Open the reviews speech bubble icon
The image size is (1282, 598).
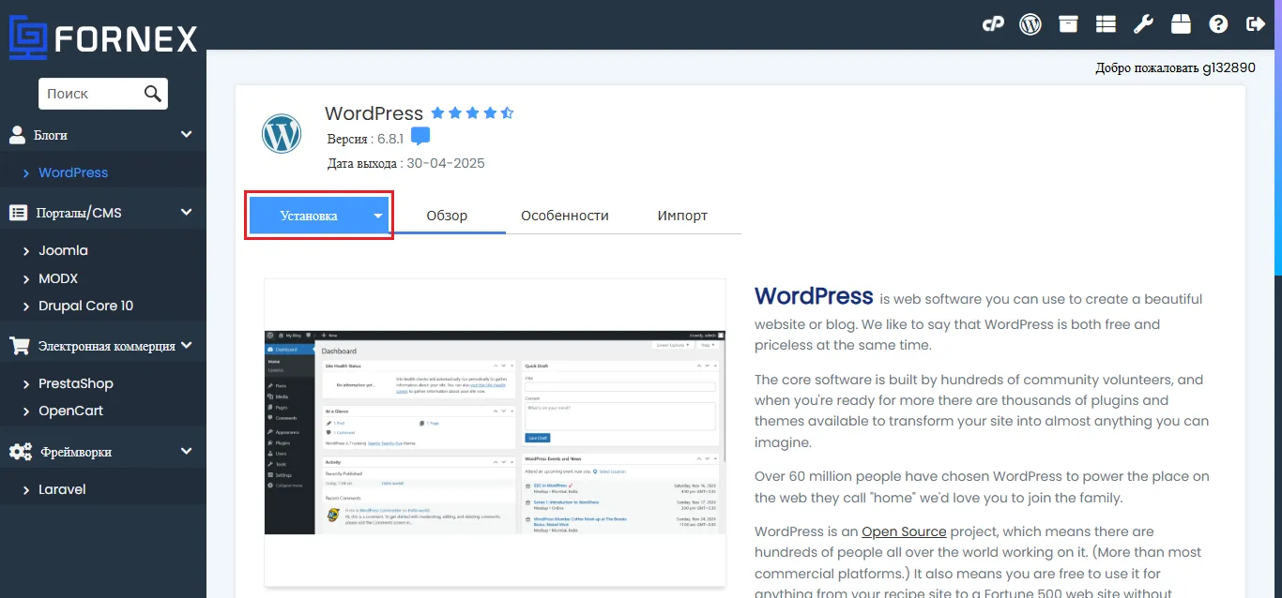point(420,137)
